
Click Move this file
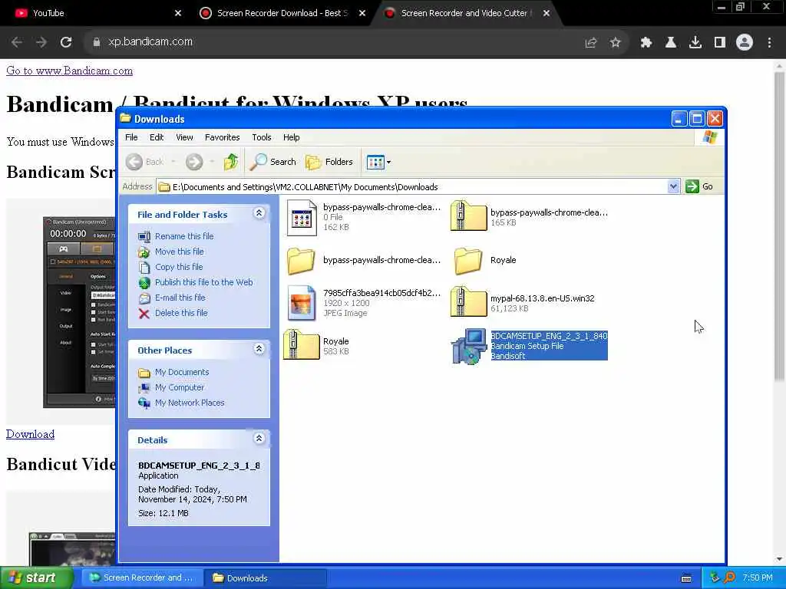click(179, 252)
